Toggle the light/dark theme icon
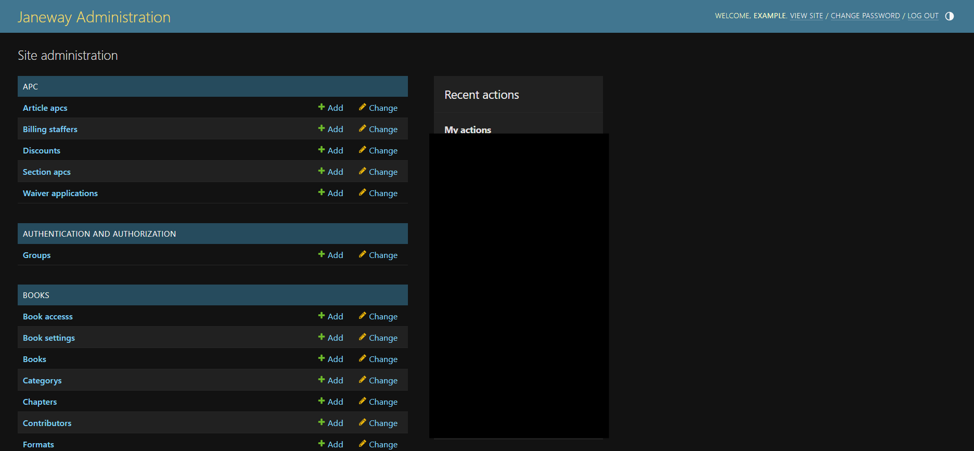 pyautogui.click(x=950, y=16)
